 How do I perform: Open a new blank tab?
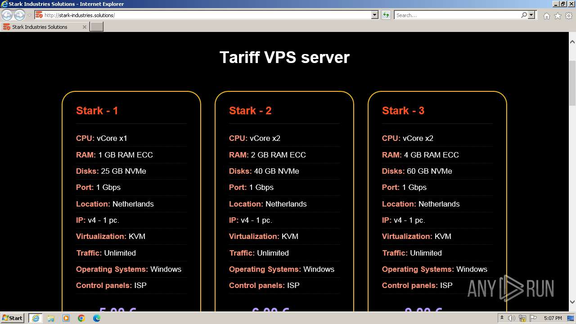click(x=97, y=27)
